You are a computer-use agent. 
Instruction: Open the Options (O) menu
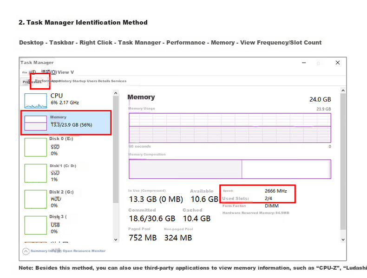(x=49, y=72)
